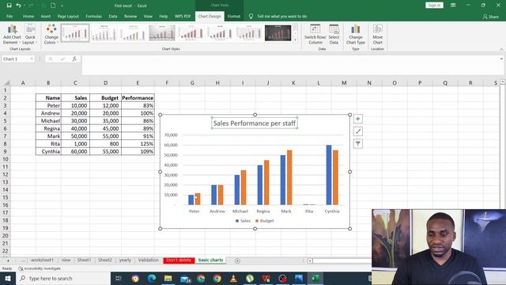Click the Windows Start button
The image size is (506, 285).
[x=7, y=278]
